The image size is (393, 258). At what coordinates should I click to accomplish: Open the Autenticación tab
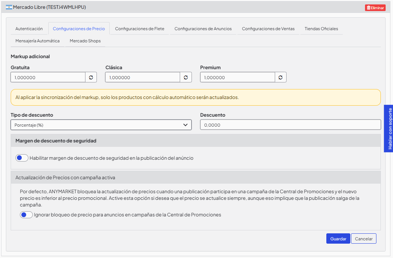(29, 29)
